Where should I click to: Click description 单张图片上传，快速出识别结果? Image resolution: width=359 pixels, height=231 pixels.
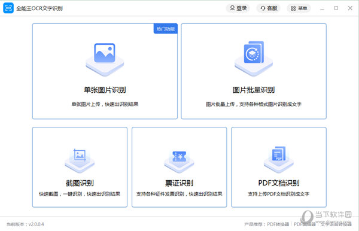tap(105, 104)
